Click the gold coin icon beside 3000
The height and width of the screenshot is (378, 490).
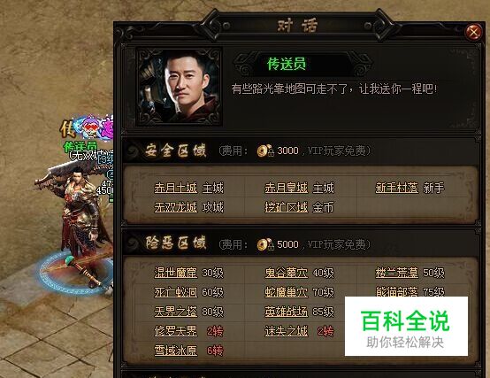pos(265,150)
